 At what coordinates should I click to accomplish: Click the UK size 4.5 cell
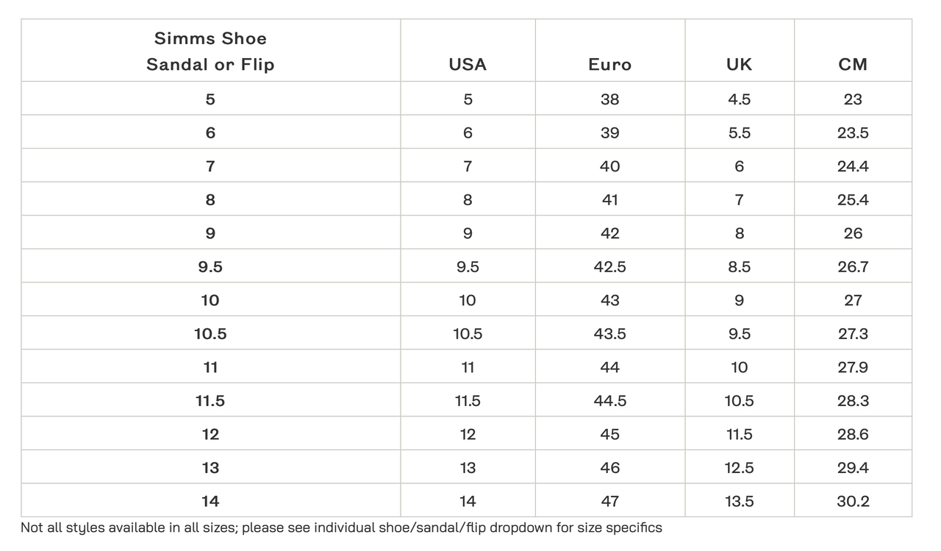coord(739,99)
